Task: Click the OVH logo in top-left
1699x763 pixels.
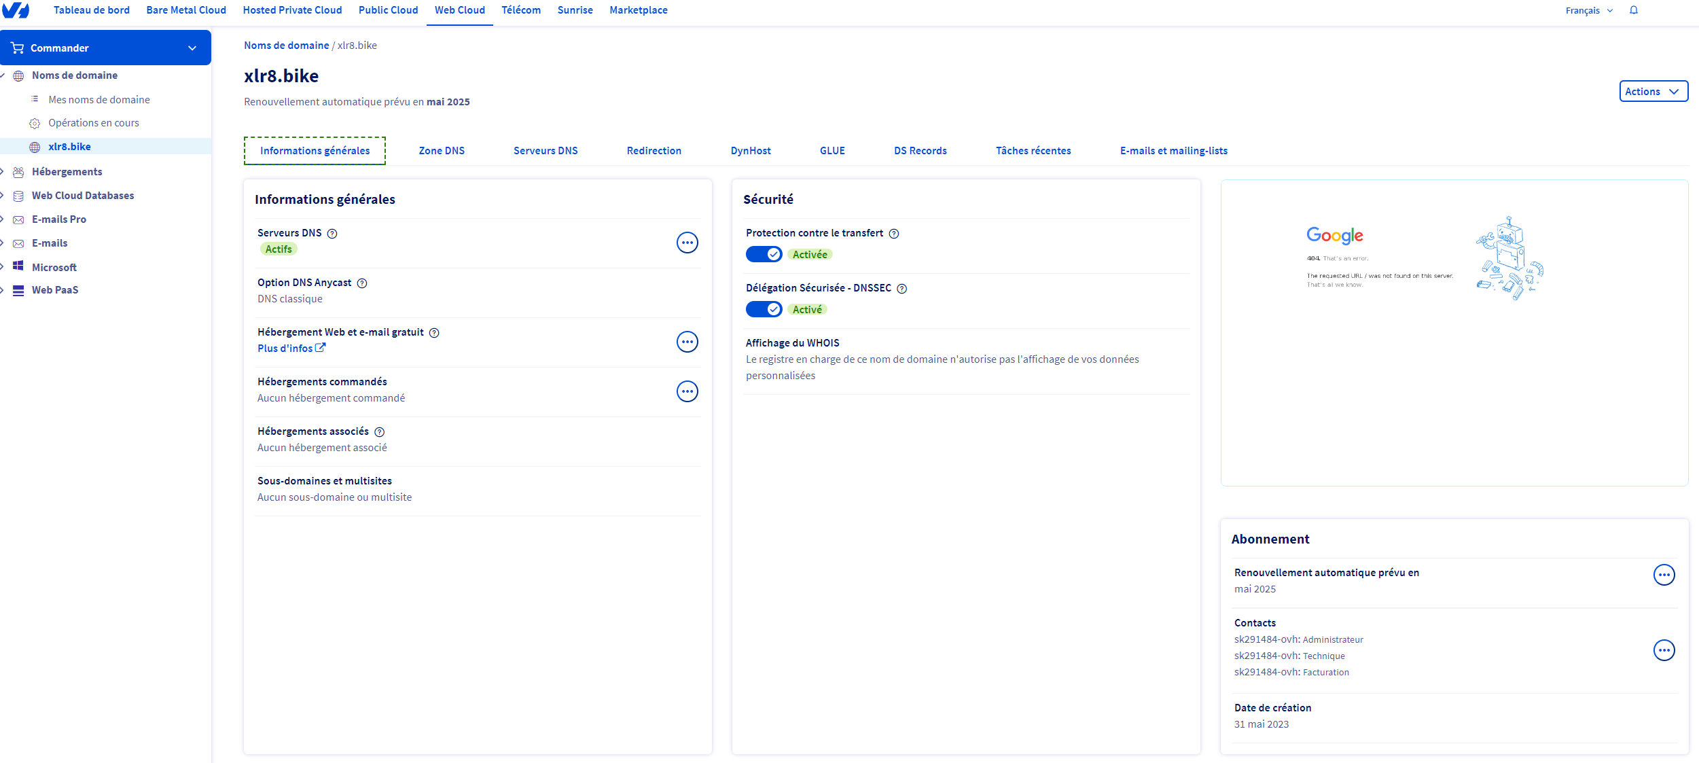Action: click(15, 10)
